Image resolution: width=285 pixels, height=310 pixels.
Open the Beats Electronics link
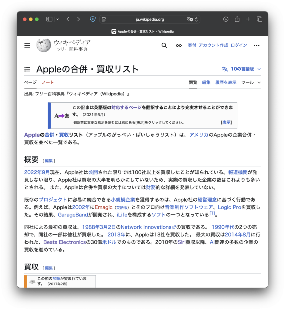(x=65, y=242)
